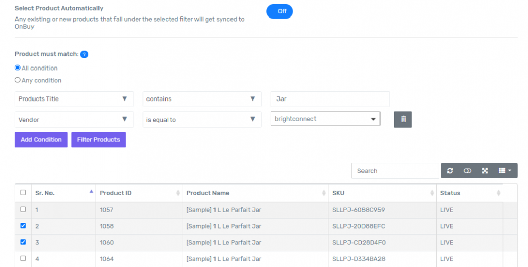Viewport: 528px width, 267px height.
Task: Select the All condition radio
Action: (18, 68)
